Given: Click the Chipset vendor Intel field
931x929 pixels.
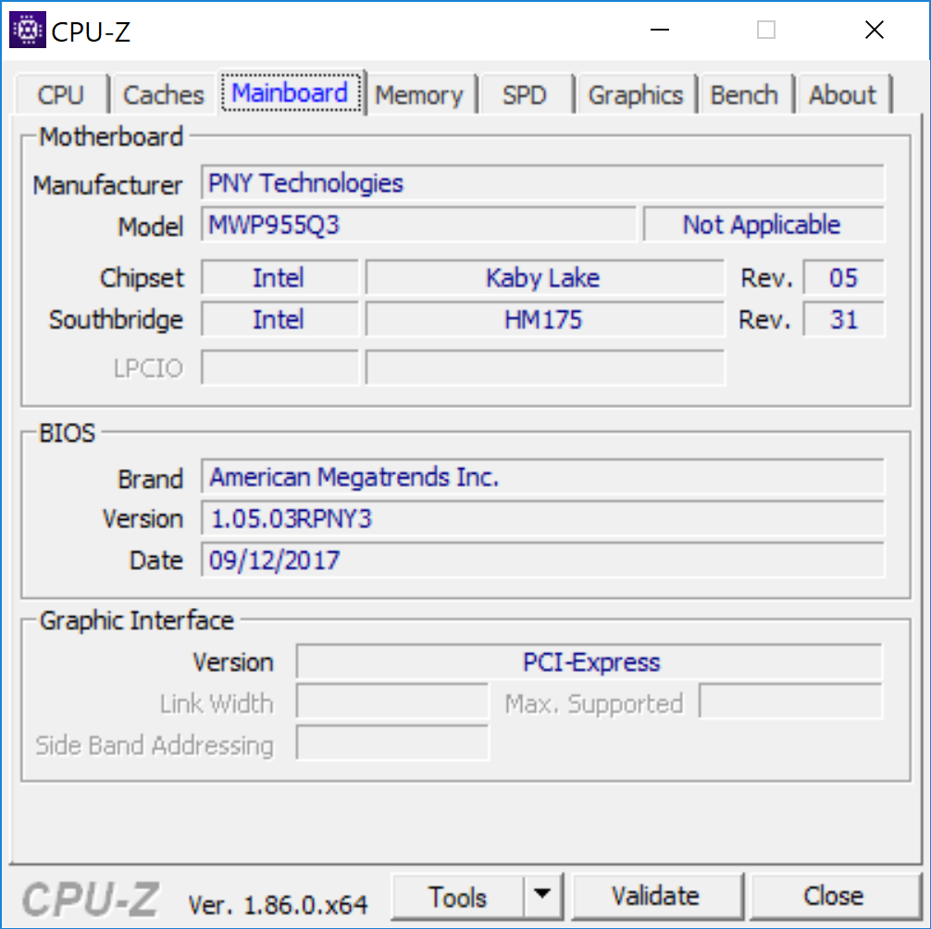Looking at the screenshot, I should [279, 278].
